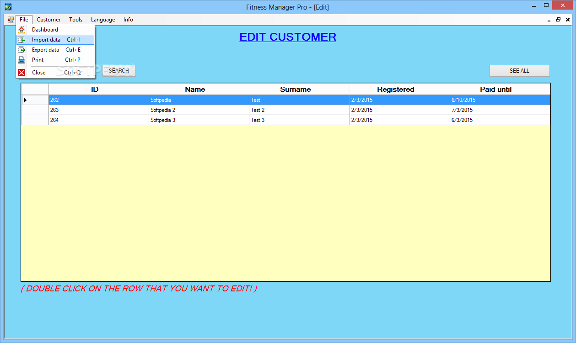Choose Close from the File menu
576x343 pixels.
pos(55,73)
